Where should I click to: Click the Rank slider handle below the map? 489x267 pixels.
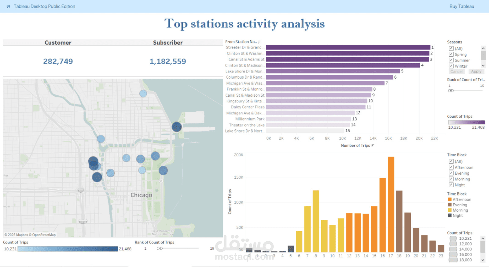pyautogui.click(x=160, y=248)
